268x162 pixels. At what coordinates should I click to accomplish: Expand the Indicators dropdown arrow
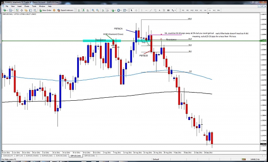(115, 10)
